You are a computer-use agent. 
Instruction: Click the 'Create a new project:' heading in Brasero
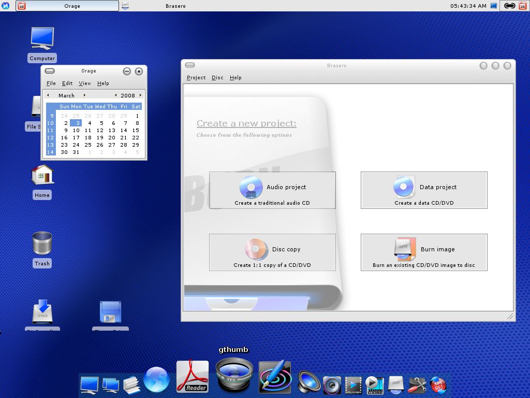(246, 123)
